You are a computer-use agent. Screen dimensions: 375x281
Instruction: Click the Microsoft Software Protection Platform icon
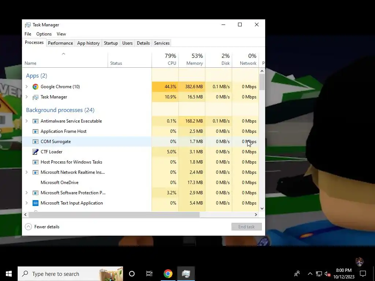coord(36,193)
